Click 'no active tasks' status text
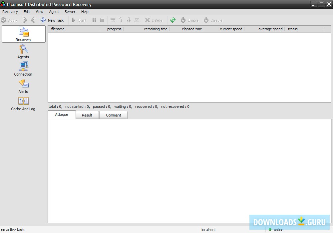 pyautogui.click(x=13, y=230)
